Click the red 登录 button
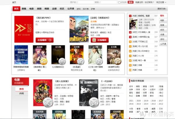 click(x=130, y=2)
